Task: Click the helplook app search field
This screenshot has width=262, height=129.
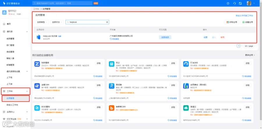Action: [x=87, y=22]
